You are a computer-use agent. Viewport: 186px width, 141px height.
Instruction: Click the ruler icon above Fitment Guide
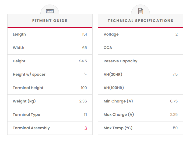(x=50, y=11)
